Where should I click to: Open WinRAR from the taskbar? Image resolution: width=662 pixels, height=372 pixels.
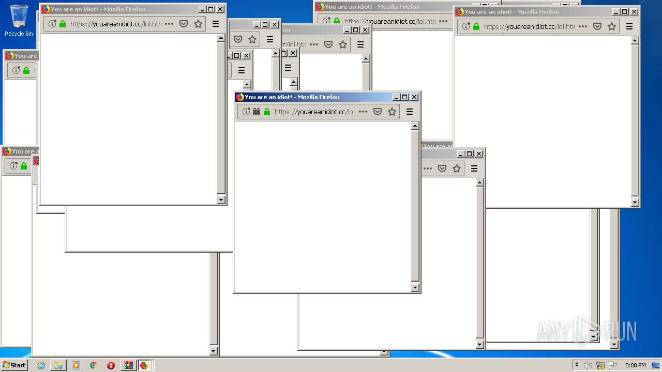128,365
